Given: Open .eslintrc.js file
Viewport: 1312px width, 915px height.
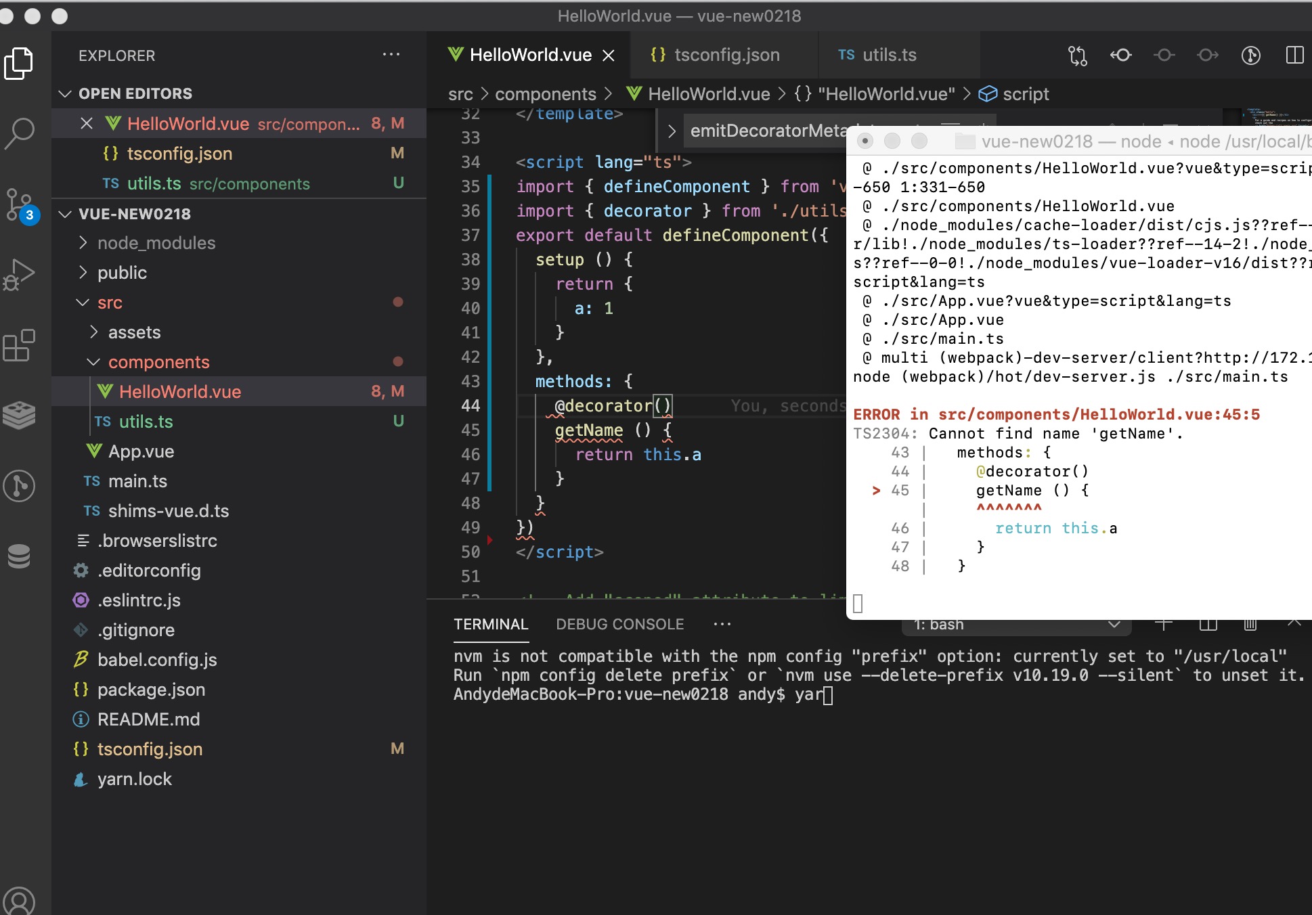Looking at the screenshot, I should pos(239,600).
